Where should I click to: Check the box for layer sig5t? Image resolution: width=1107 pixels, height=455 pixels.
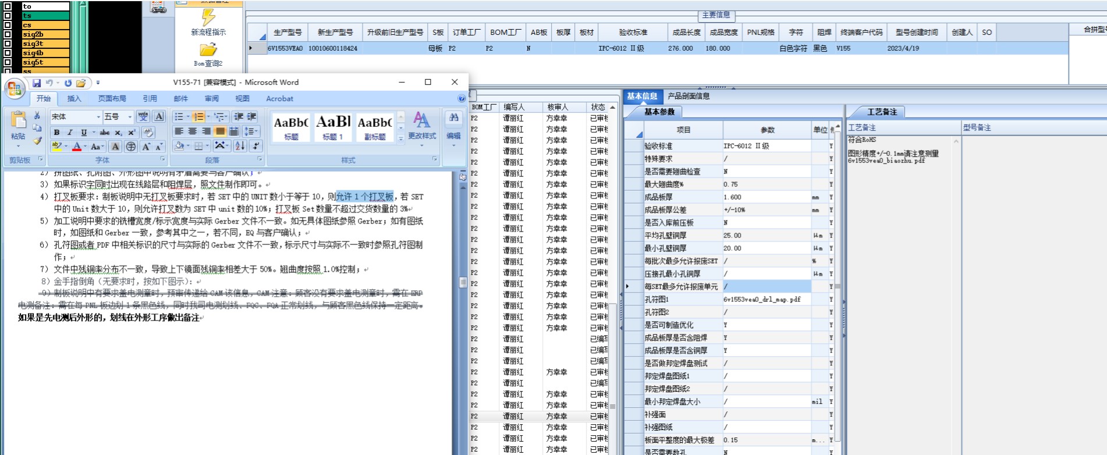tap(8, 62)
